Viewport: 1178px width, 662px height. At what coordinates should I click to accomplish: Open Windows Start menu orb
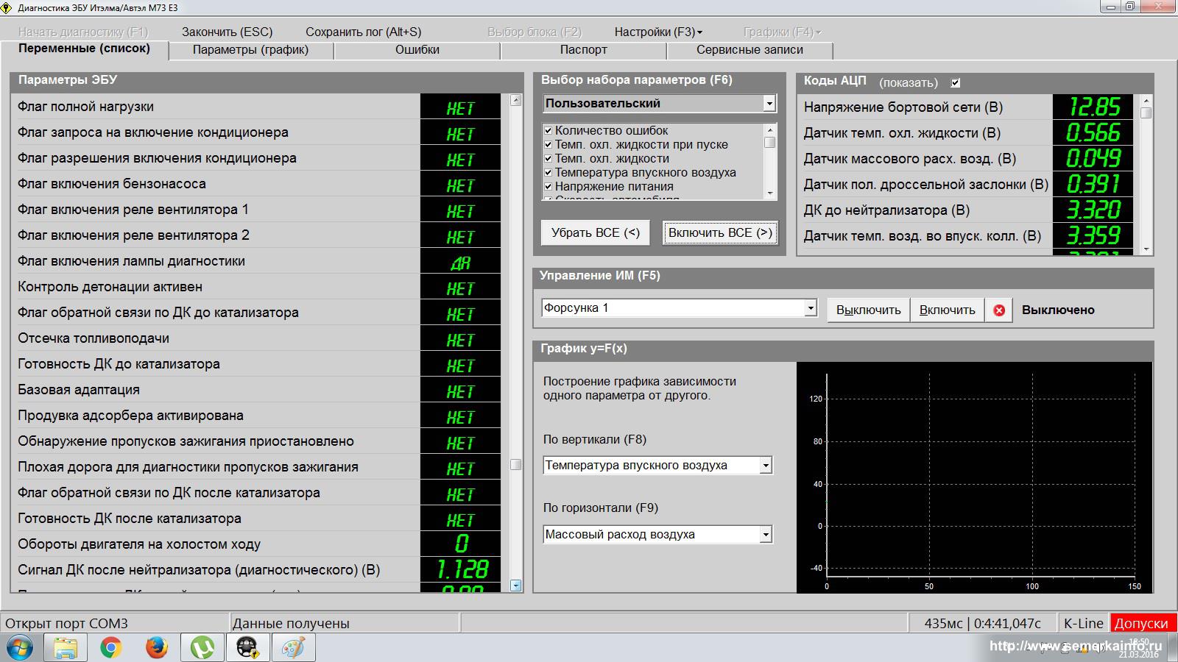pyautogui.click(x=20, y=648)
